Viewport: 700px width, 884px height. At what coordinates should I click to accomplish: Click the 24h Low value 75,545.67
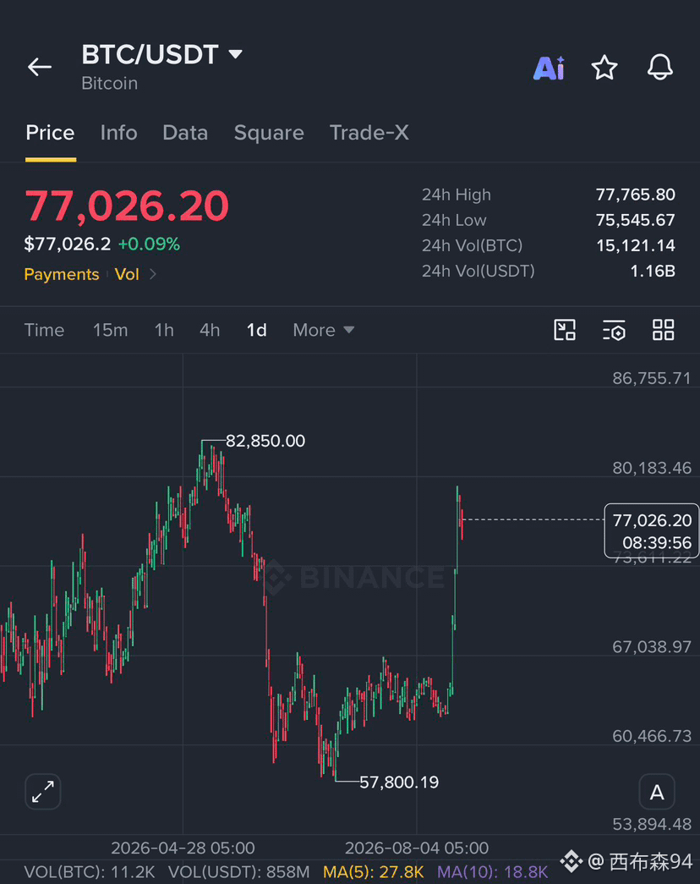tap(635, 220)
